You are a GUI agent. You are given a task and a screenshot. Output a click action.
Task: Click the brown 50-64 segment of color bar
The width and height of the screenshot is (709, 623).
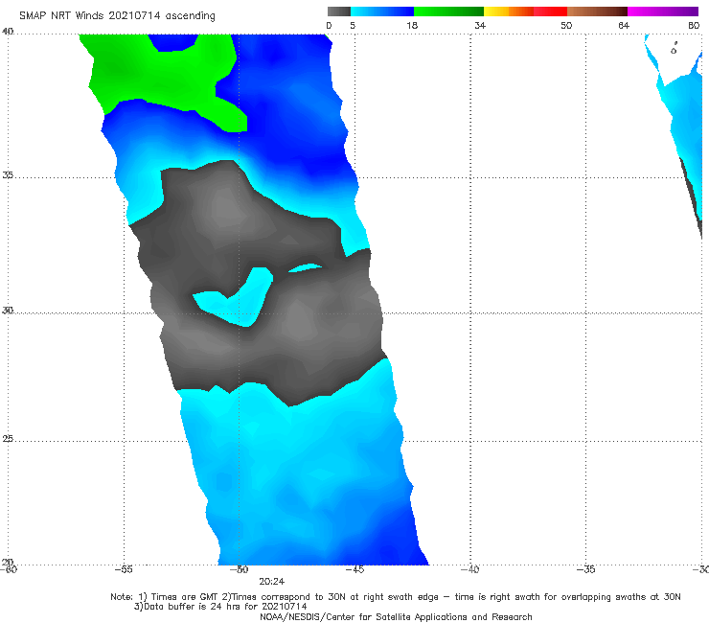tap(597, 12)
